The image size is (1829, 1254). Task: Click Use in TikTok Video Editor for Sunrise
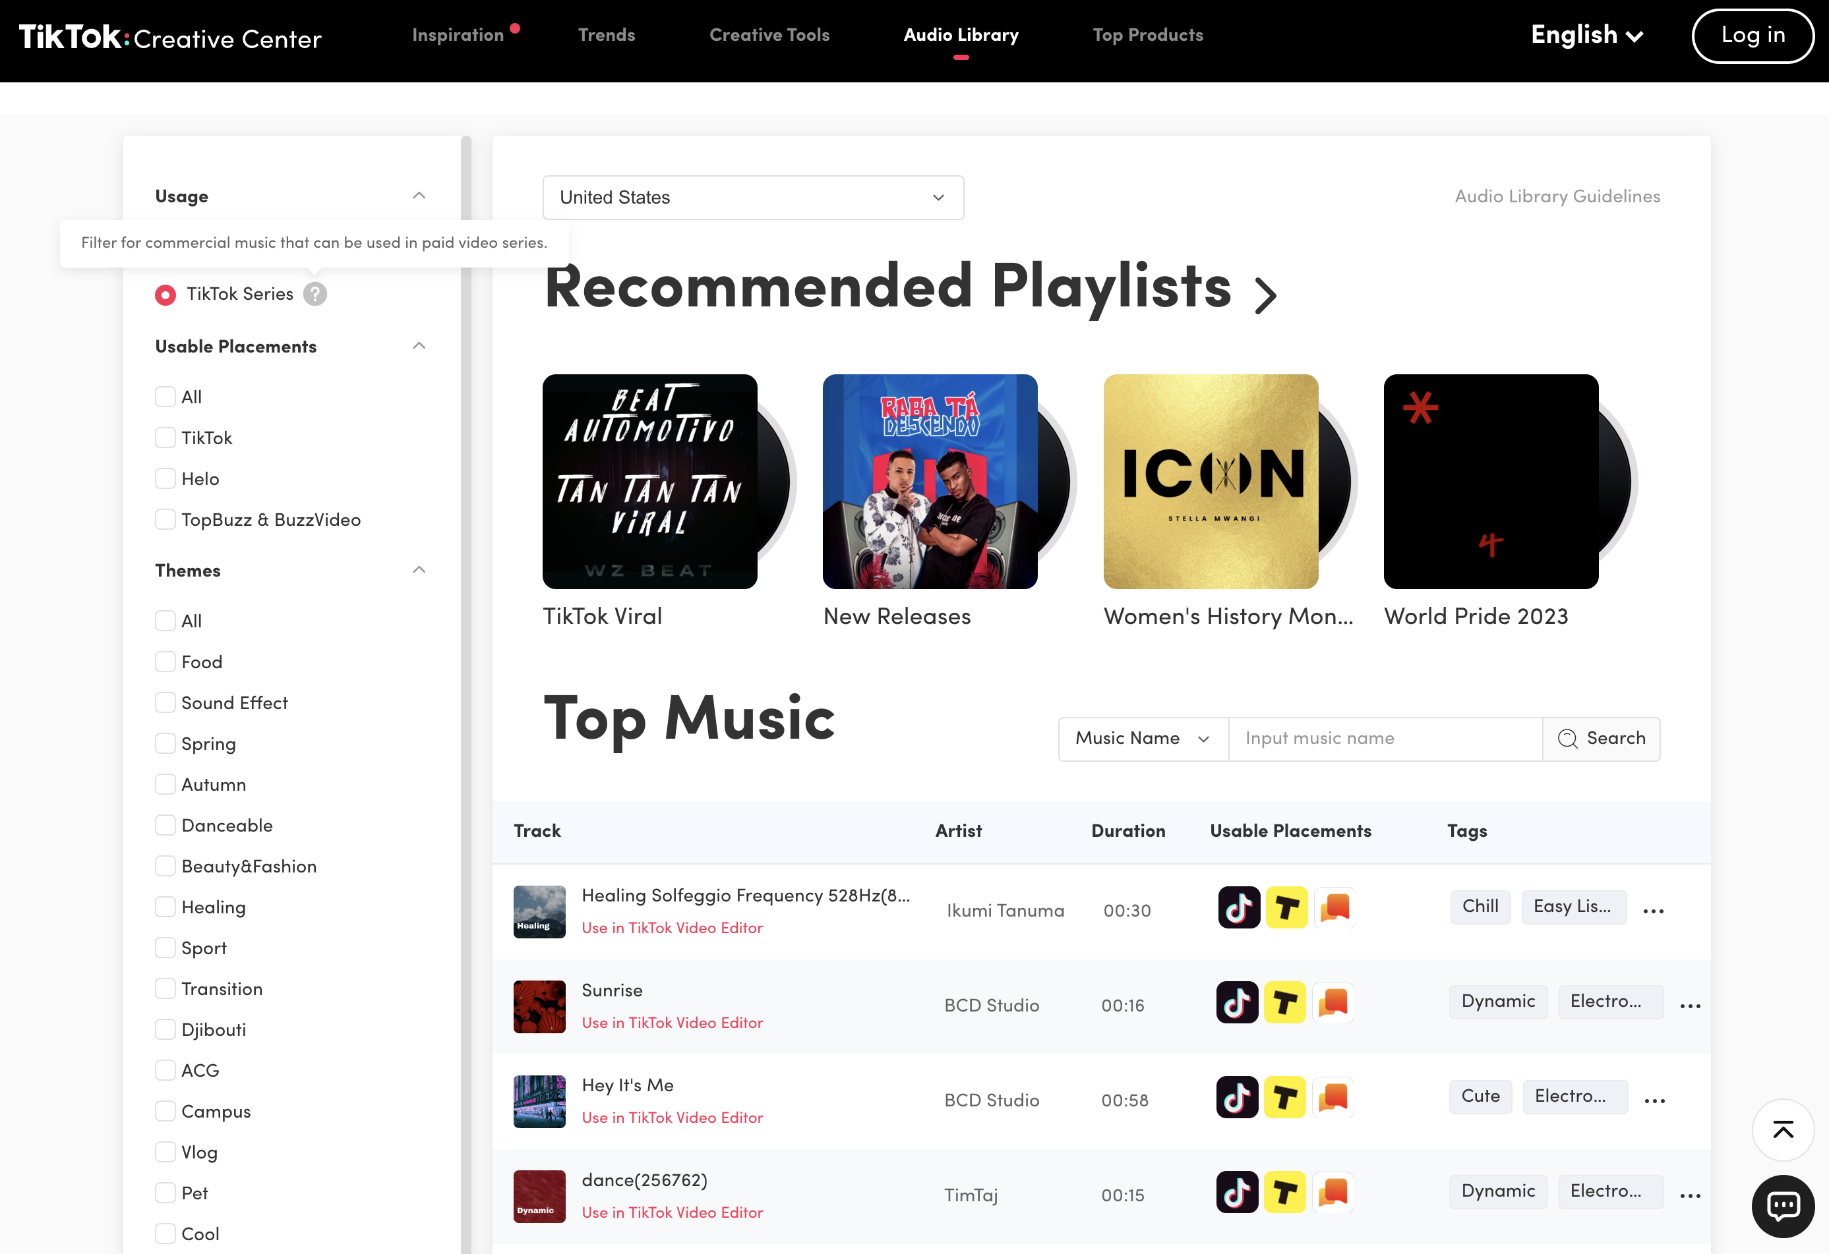point(674,1022)
